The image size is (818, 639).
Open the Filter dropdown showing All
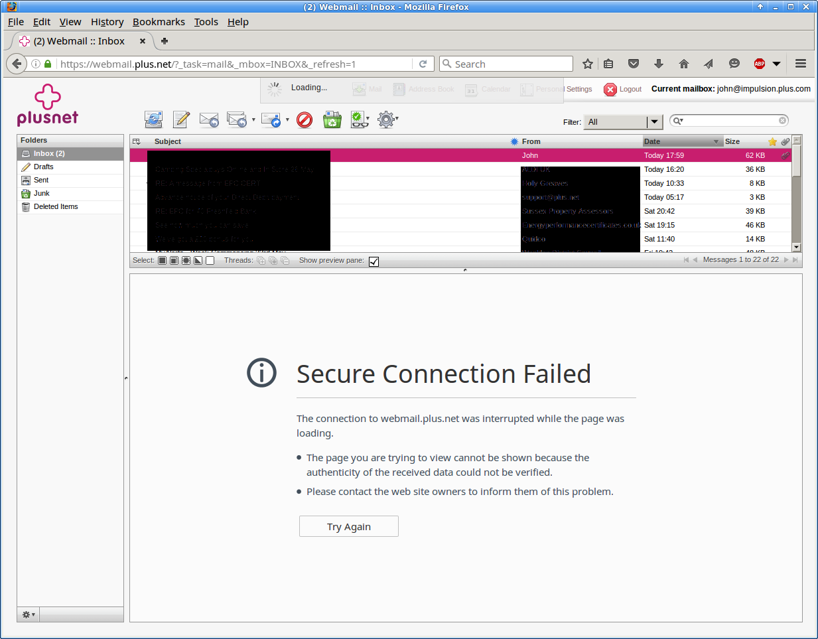click(623, 122)
